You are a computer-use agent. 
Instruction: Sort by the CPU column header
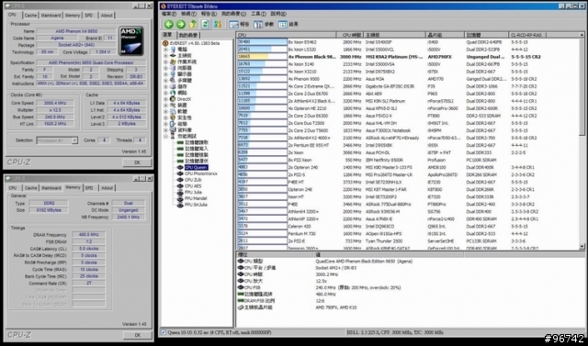pyautogui.click(x=287, y=35)
